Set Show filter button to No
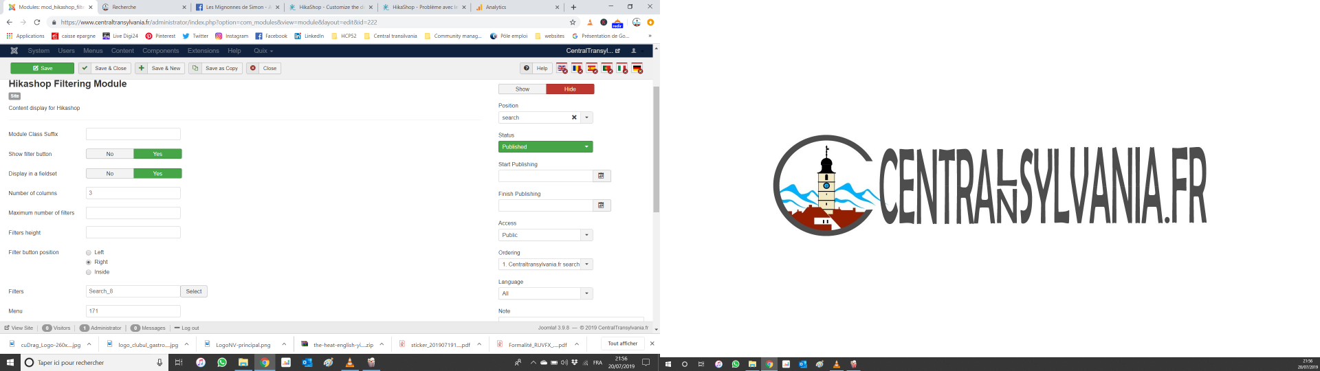Image resolution: width=1320 pixels, height=371 pixels. tap(110, 154)
